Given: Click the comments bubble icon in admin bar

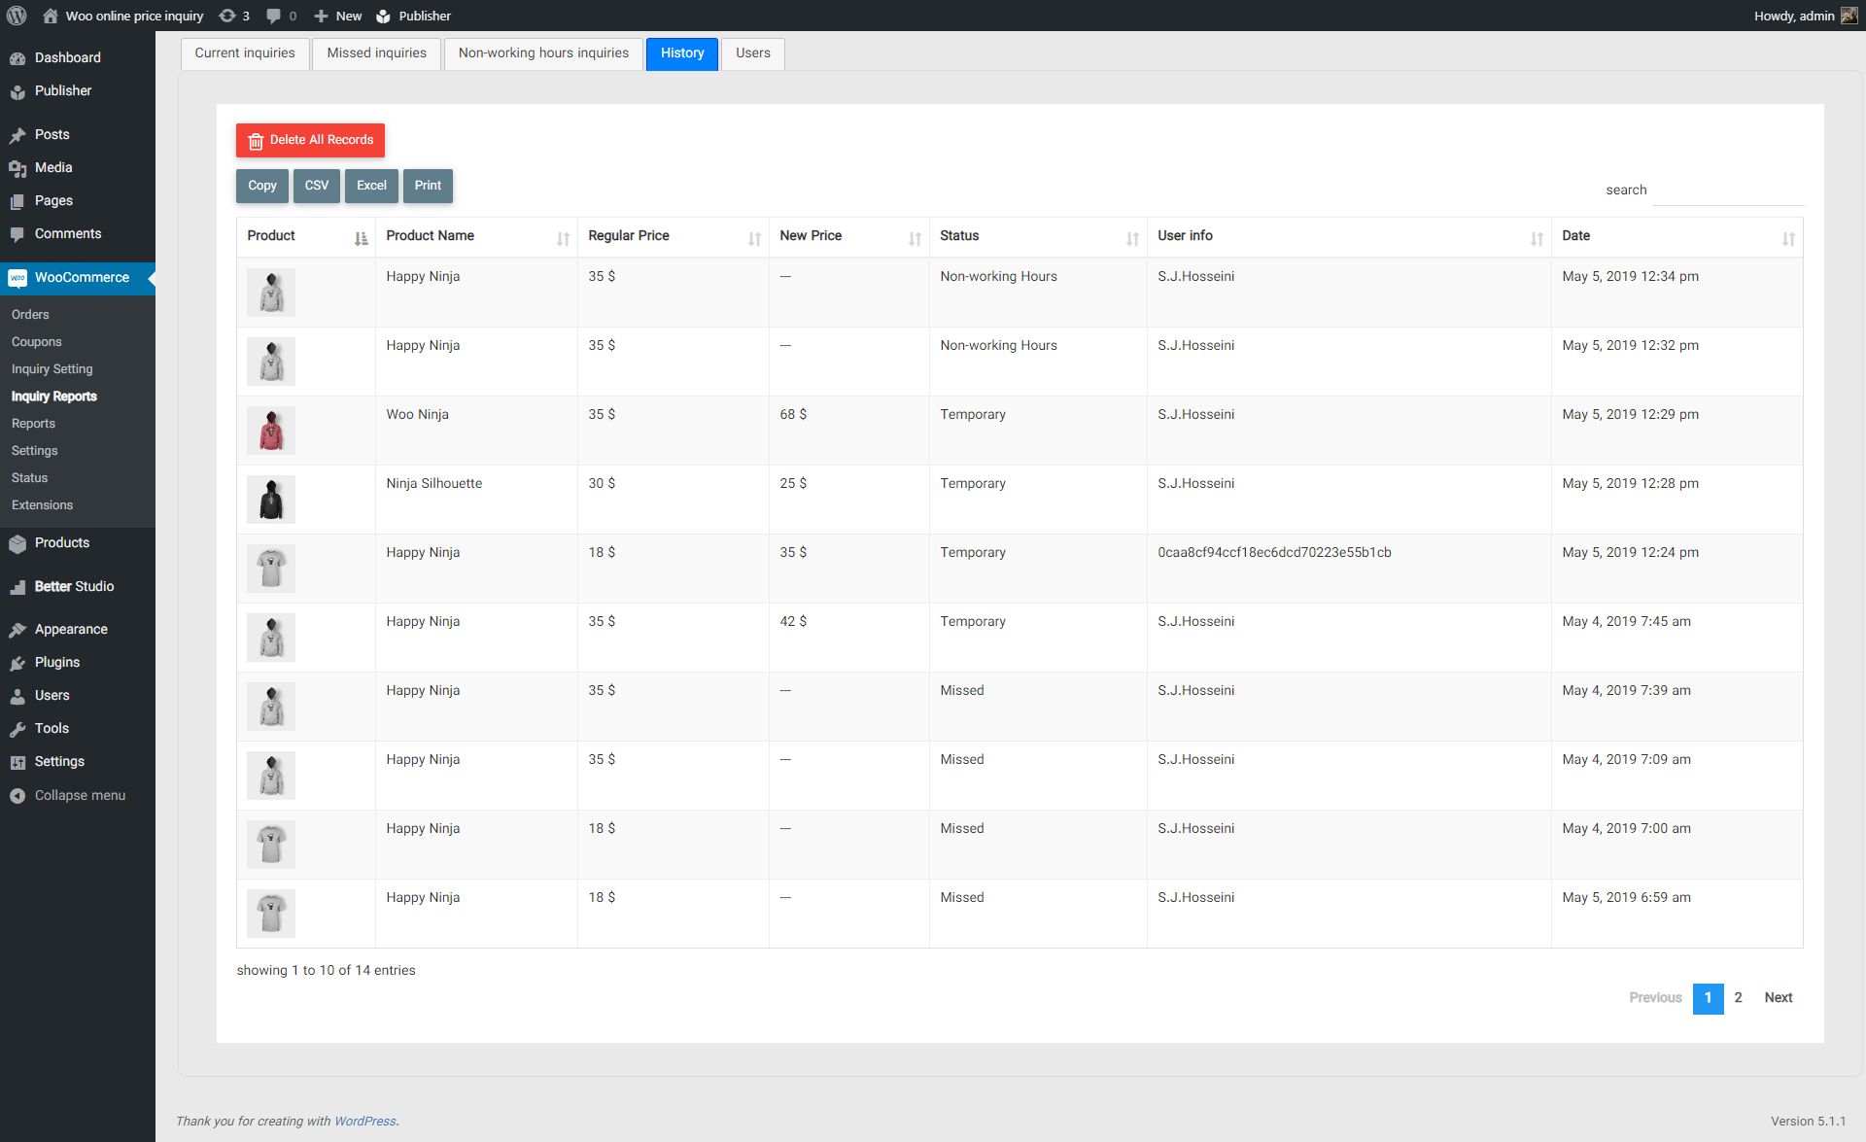Looking at the screenshot, I should [274, 16].
